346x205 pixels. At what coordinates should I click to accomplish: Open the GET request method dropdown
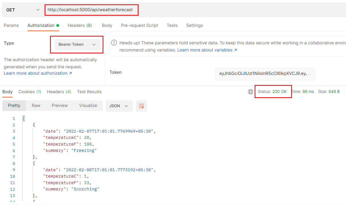(22, 9)
